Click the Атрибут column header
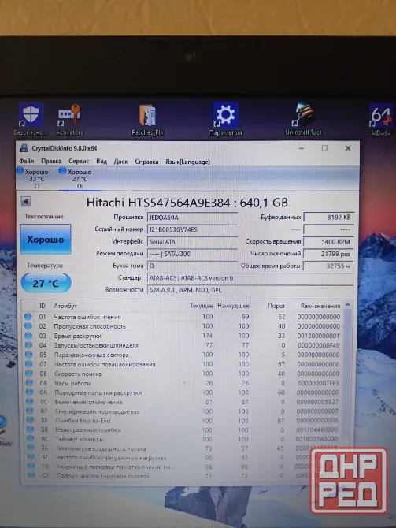Image resolution: width=396 pixels, height=528 pixels. point(65,306)
